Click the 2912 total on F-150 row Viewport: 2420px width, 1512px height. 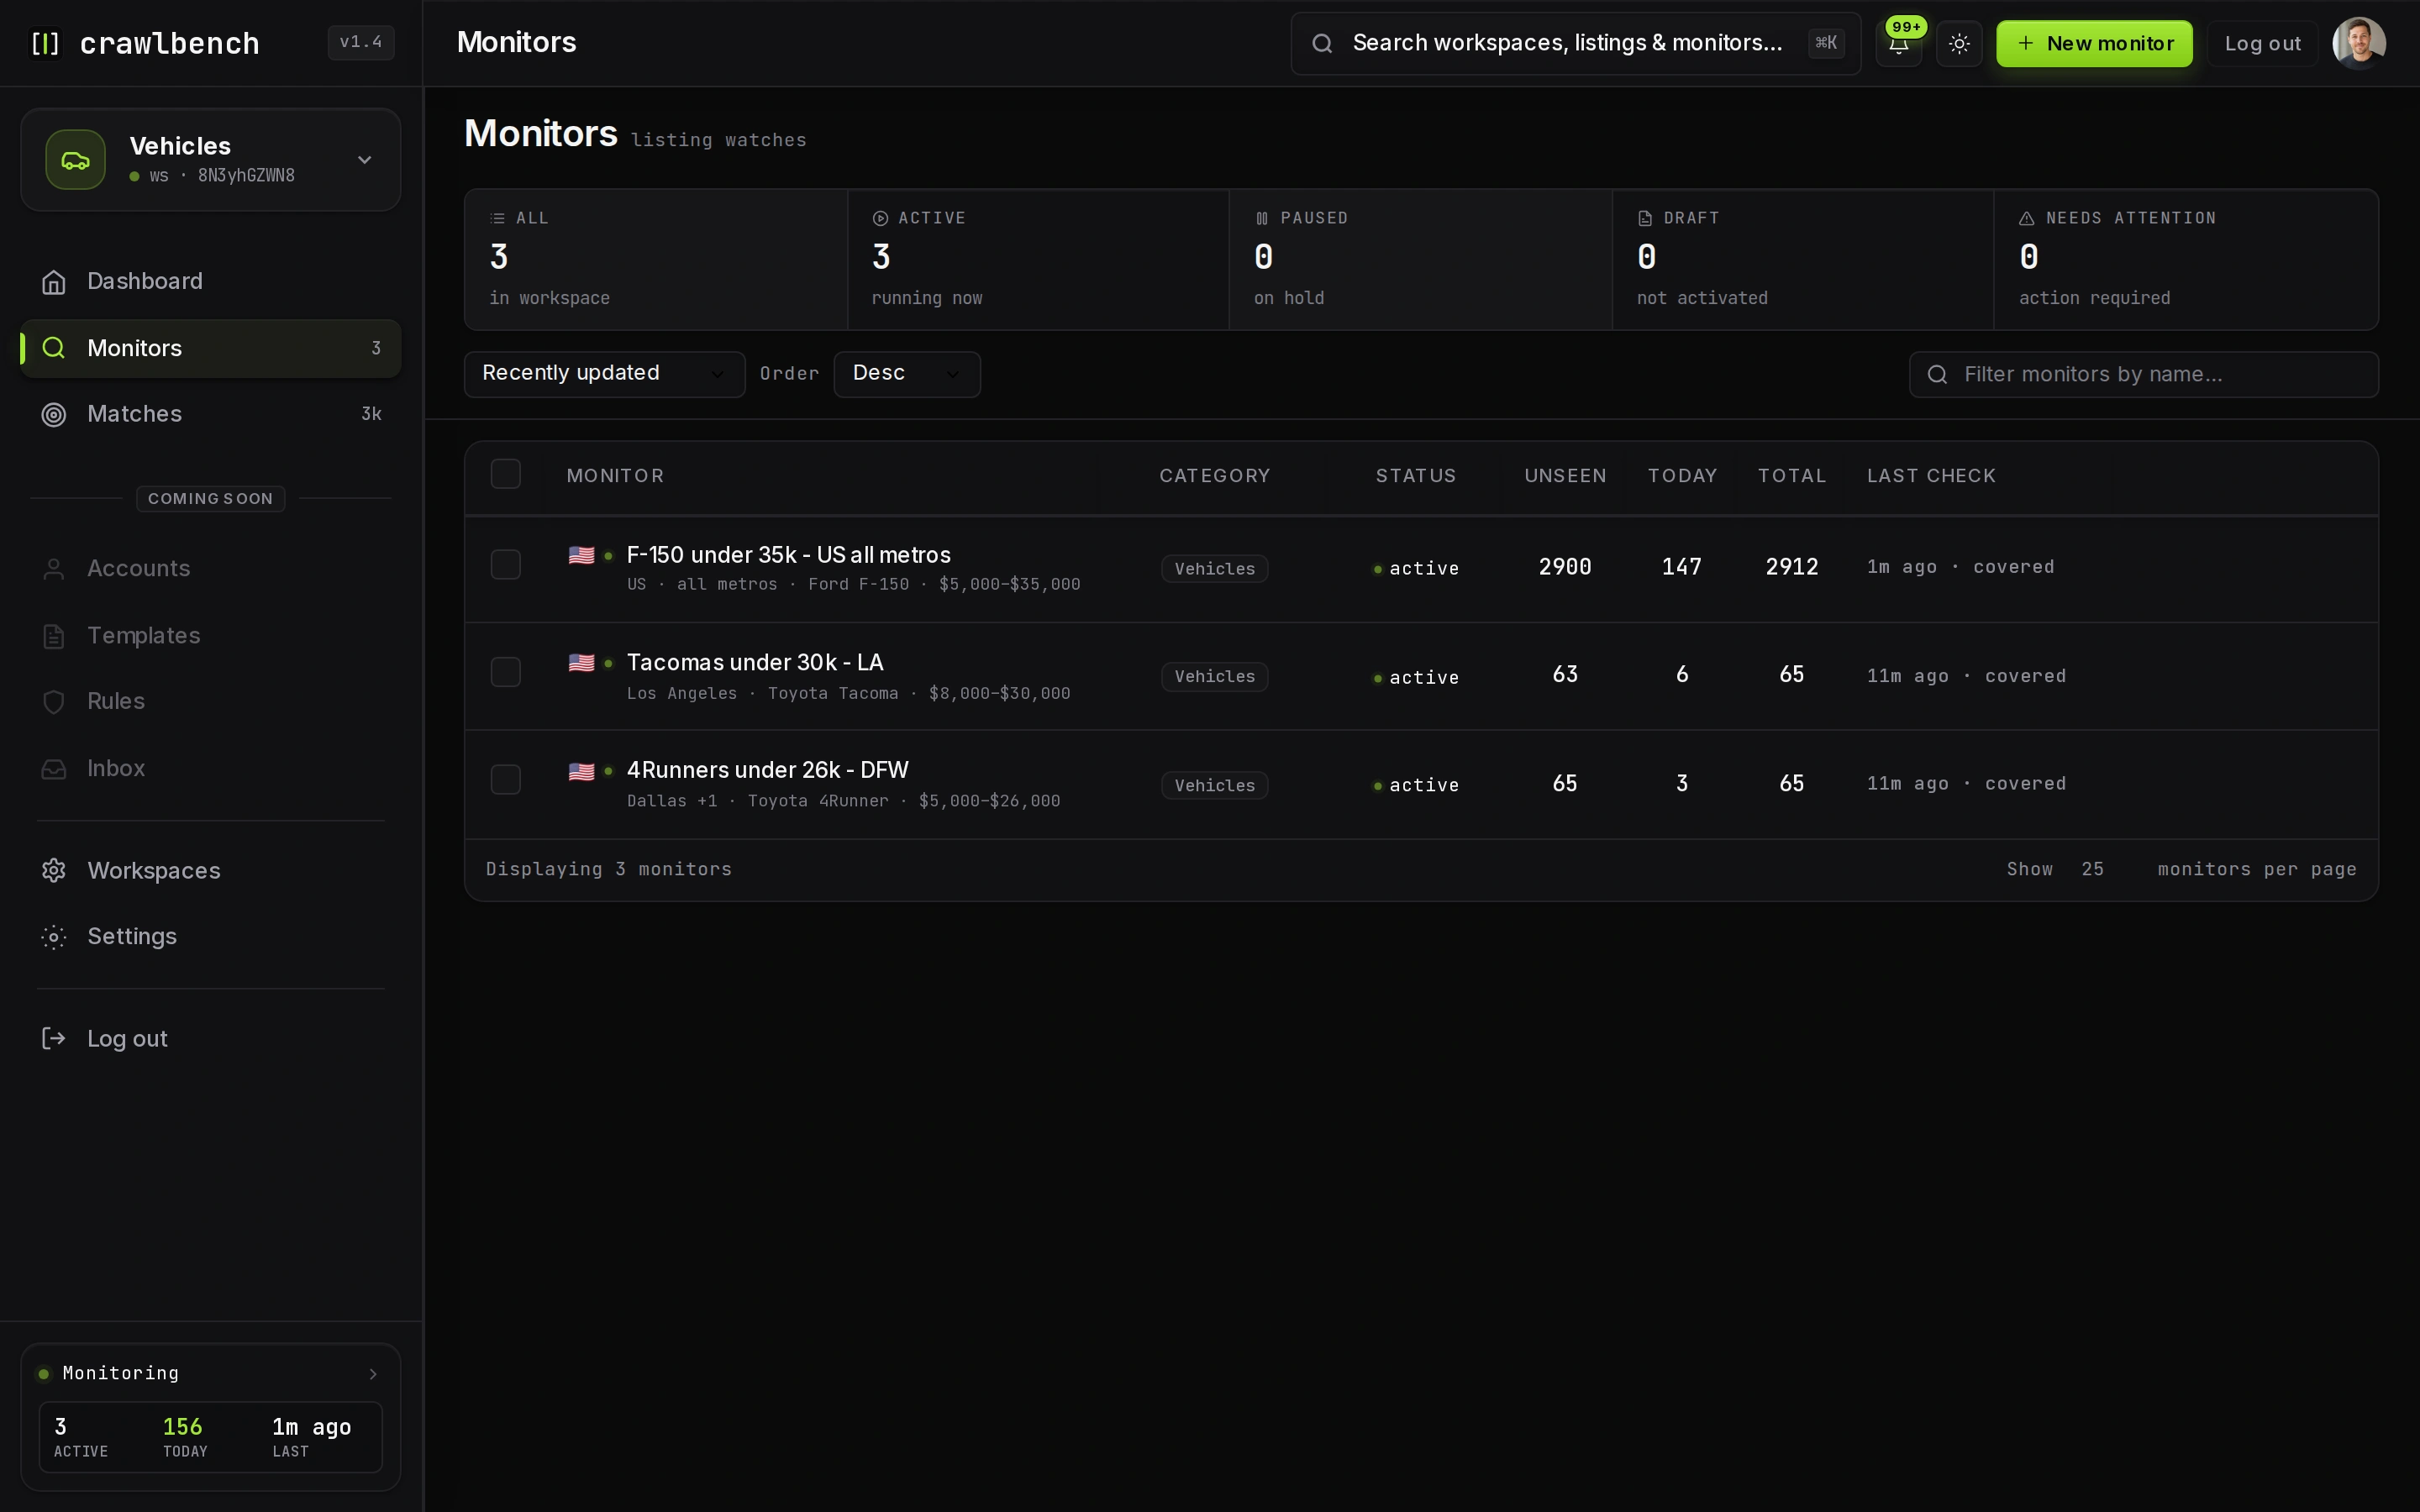tap(1791, 567)
